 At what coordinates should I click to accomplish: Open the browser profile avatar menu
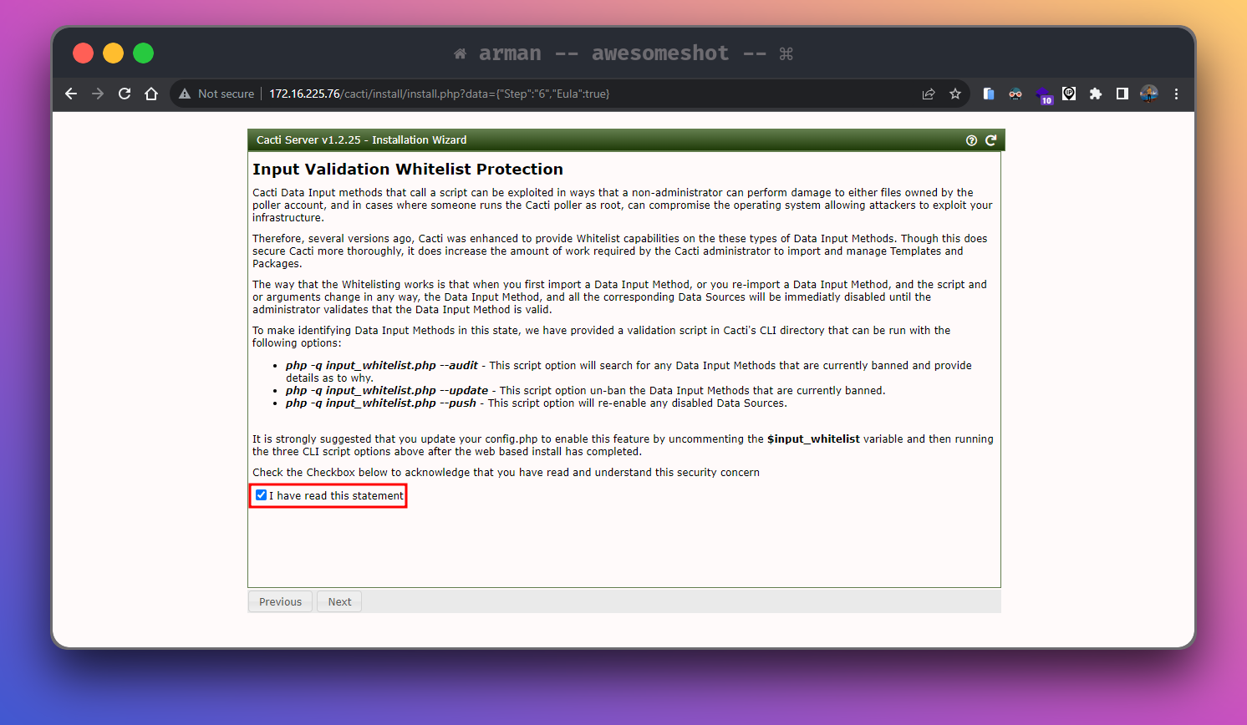pos(1149,94)
